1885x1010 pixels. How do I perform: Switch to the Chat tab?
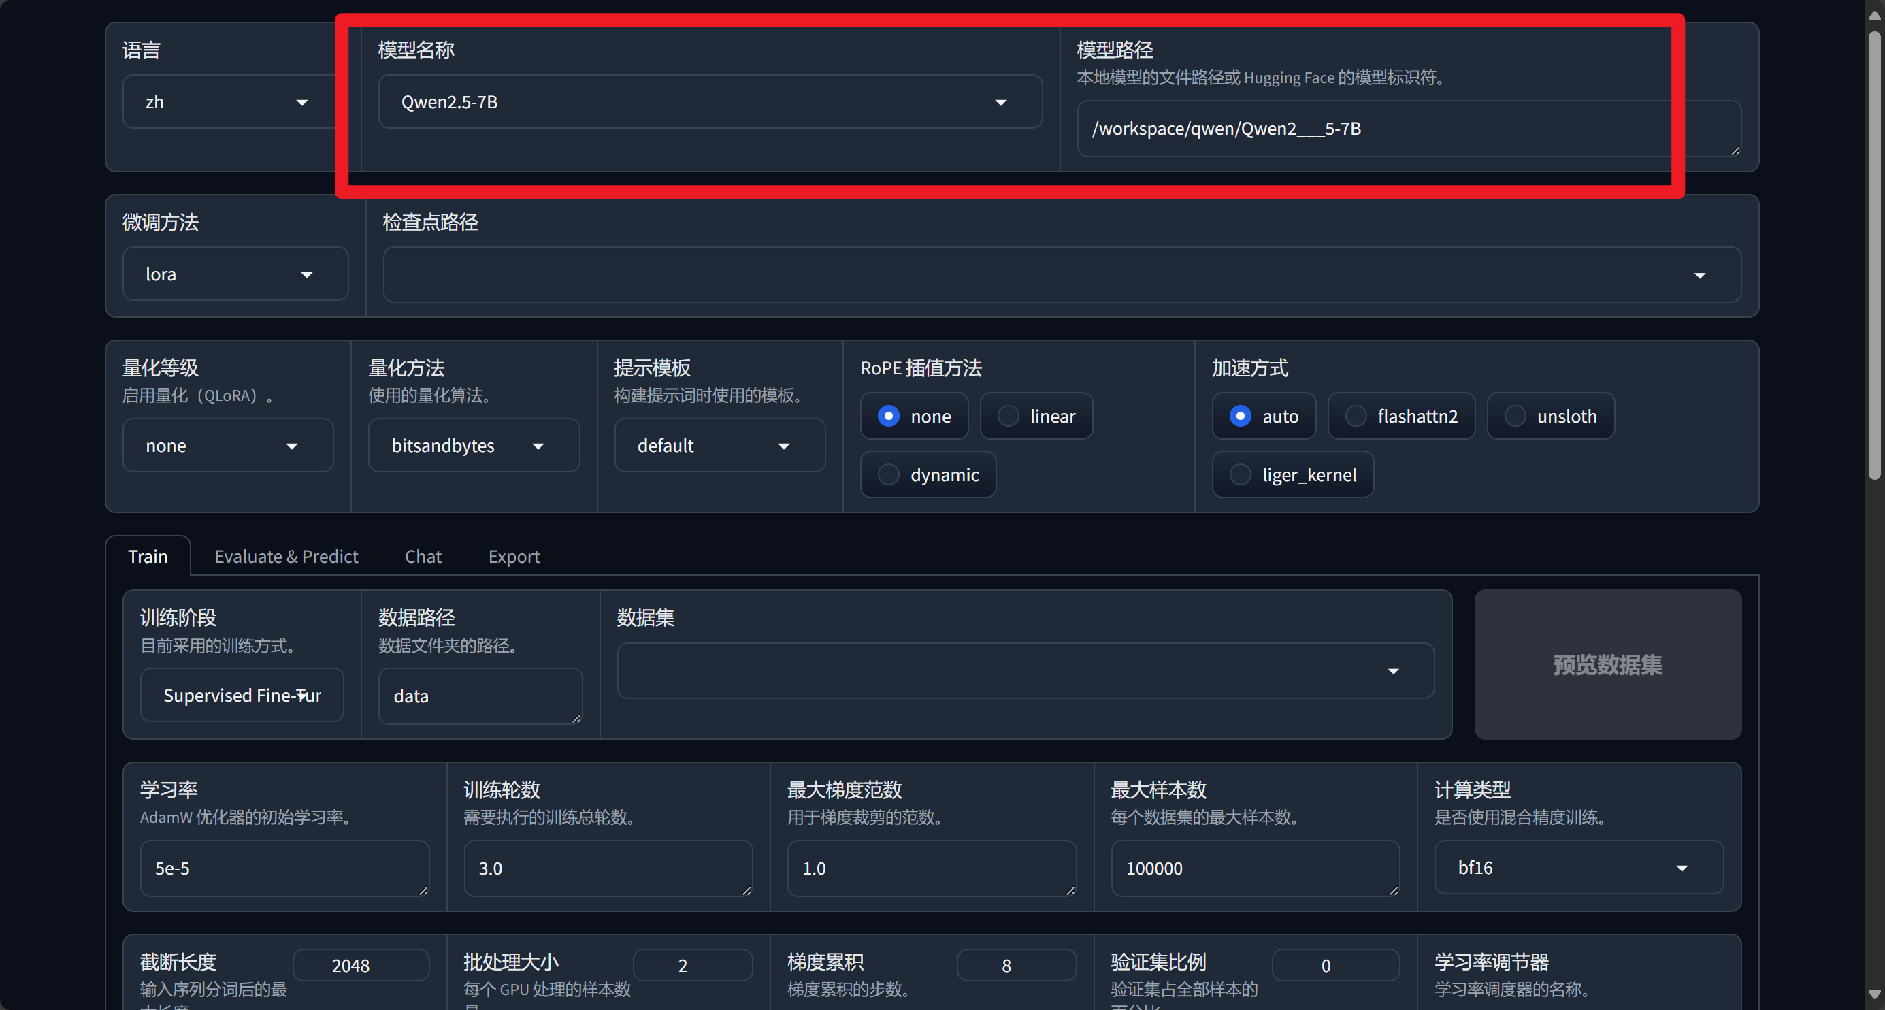click(423, 556)
